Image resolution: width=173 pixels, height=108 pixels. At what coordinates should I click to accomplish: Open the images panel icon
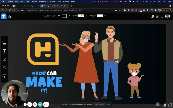[5, 59]
